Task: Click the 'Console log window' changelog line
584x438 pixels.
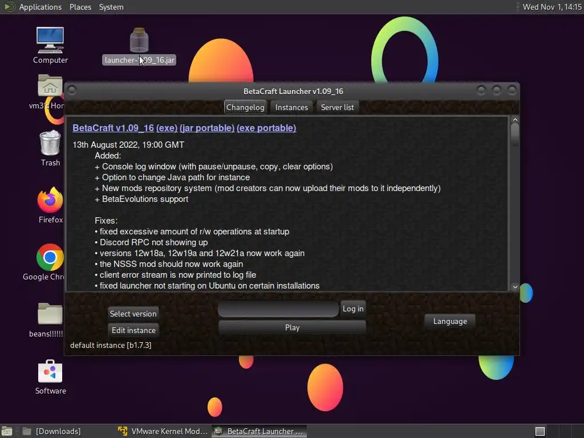Action: pos(214,167)
